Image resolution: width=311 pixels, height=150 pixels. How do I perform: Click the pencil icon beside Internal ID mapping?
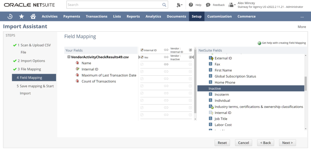[x=142, y=50]
